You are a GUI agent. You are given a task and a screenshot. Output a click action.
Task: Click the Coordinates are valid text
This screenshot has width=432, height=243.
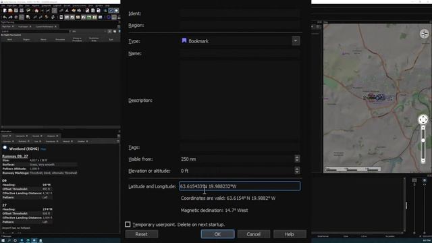[x=228, y=198]
